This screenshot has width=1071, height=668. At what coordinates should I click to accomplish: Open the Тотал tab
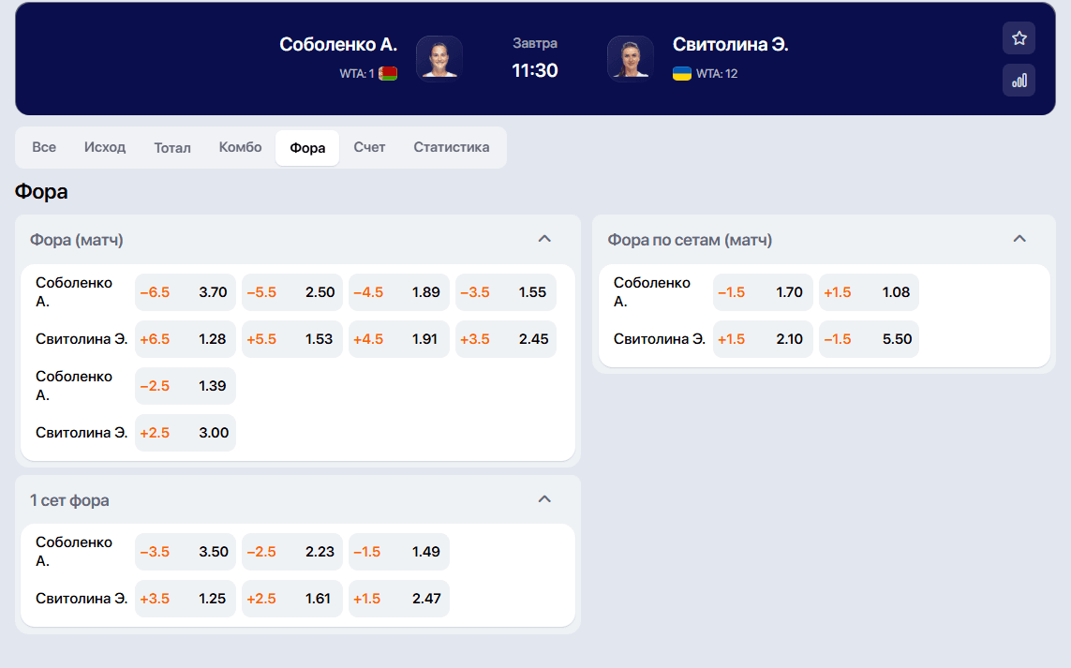(172, 148)
